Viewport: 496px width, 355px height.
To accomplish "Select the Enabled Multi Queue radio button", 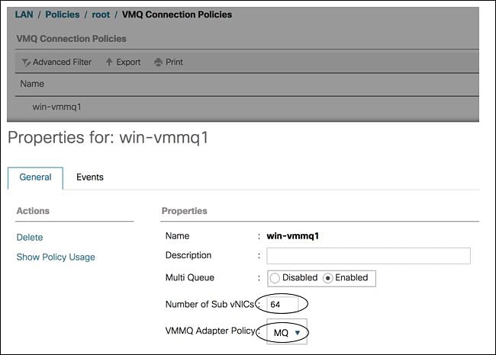I will 327,278.
